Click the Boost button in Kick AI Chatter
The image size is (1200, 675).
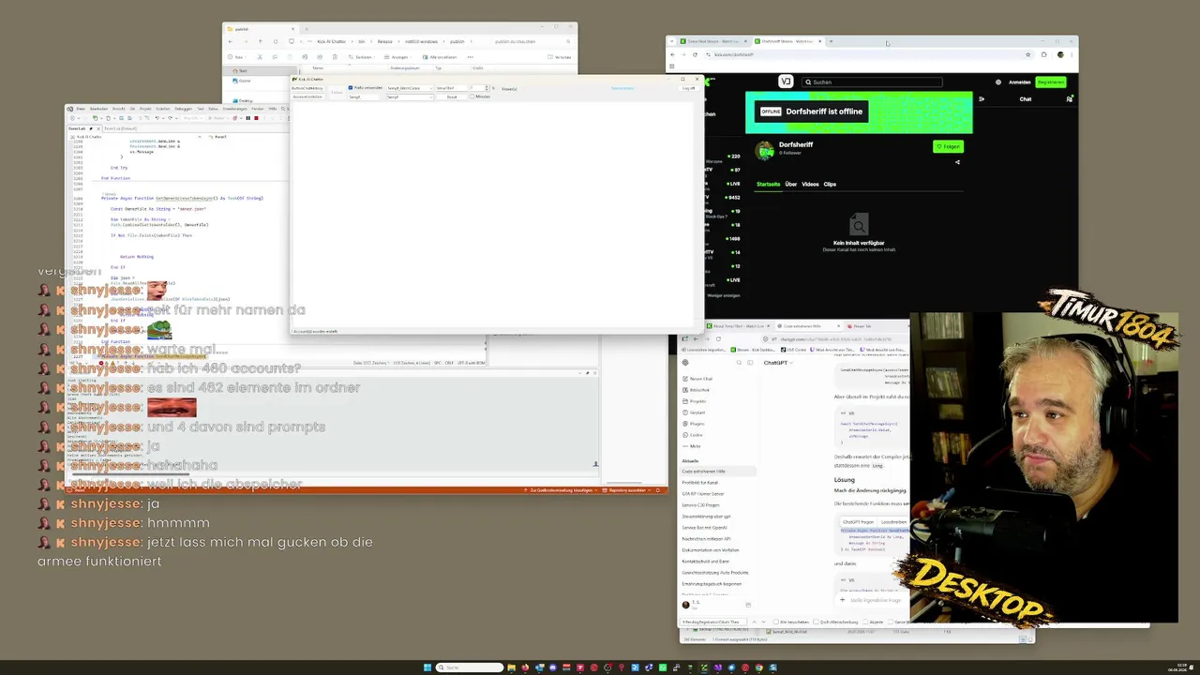coord(452,97)
